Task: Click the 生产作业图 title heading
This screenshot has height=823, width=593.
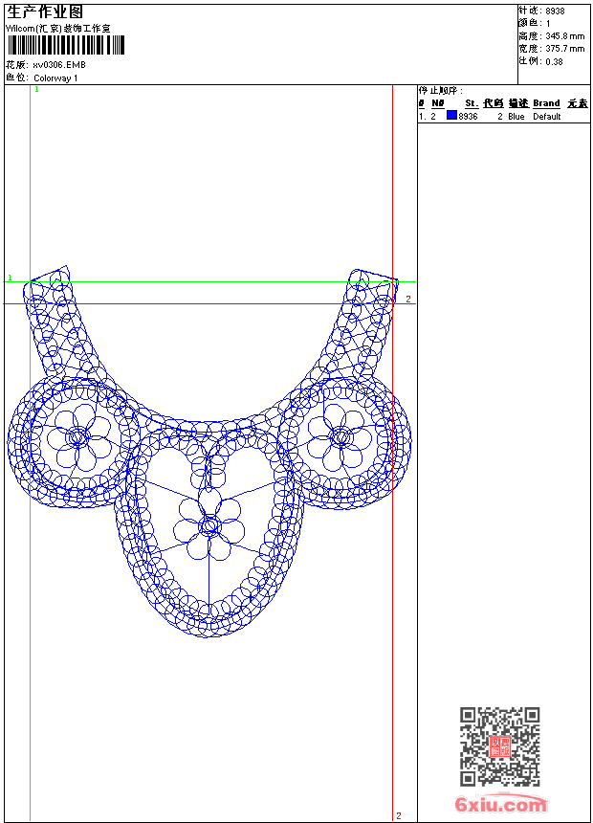Action: point(46,11)
